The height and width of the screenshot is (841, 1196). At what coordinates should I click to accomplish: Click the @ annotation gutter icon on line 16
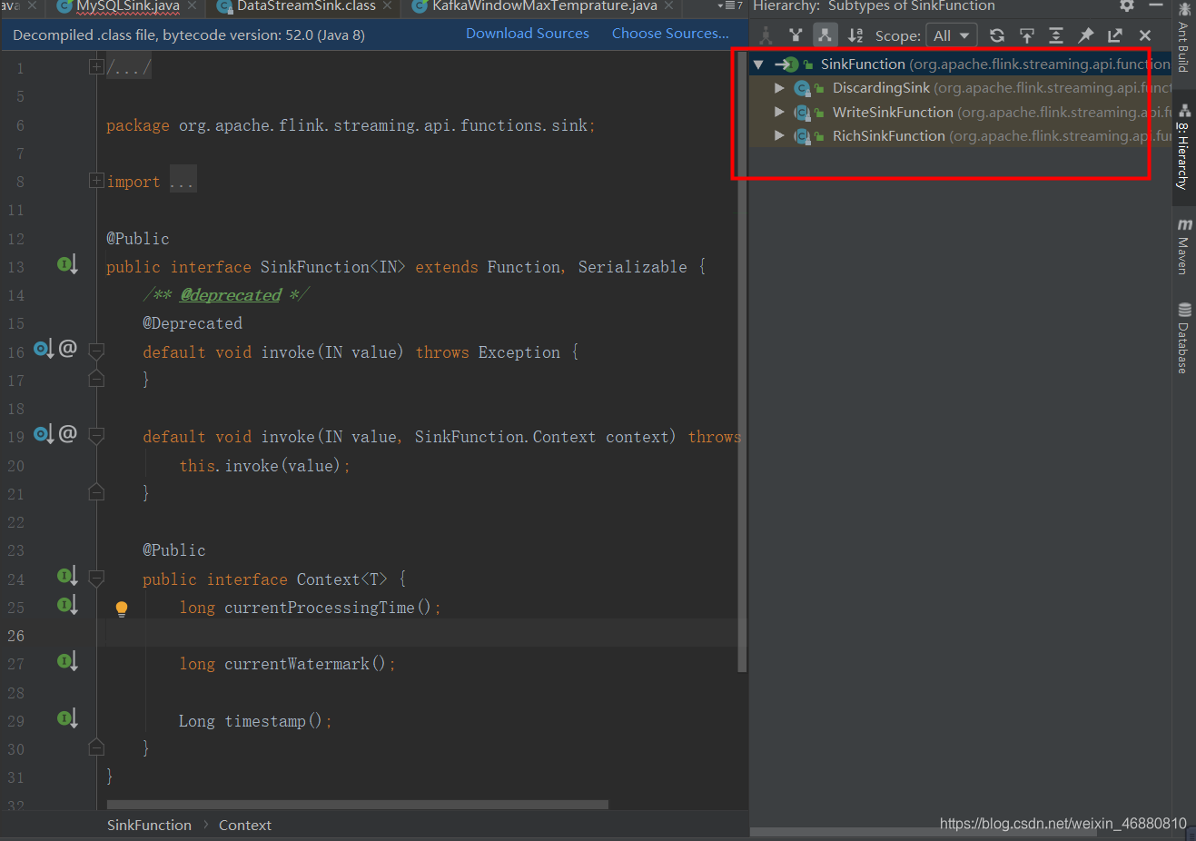68,348
